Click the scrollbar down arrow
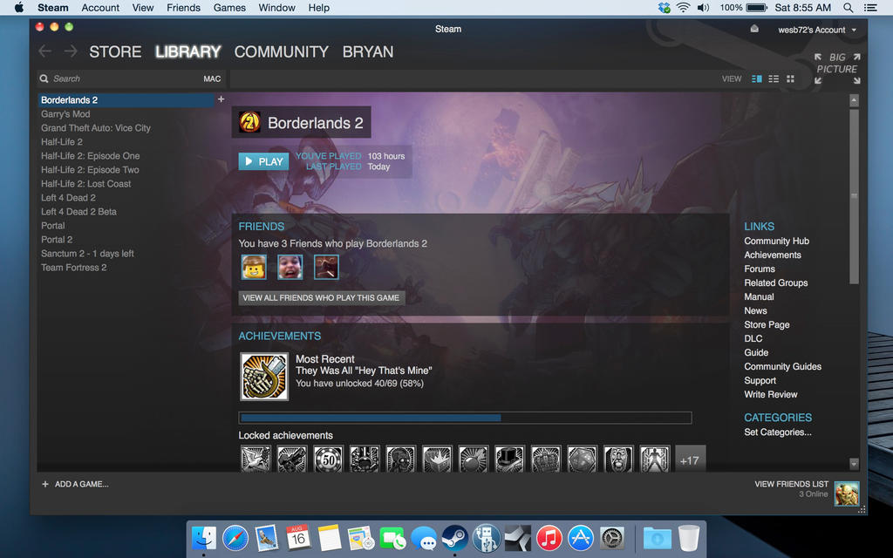 pos(854,464)
